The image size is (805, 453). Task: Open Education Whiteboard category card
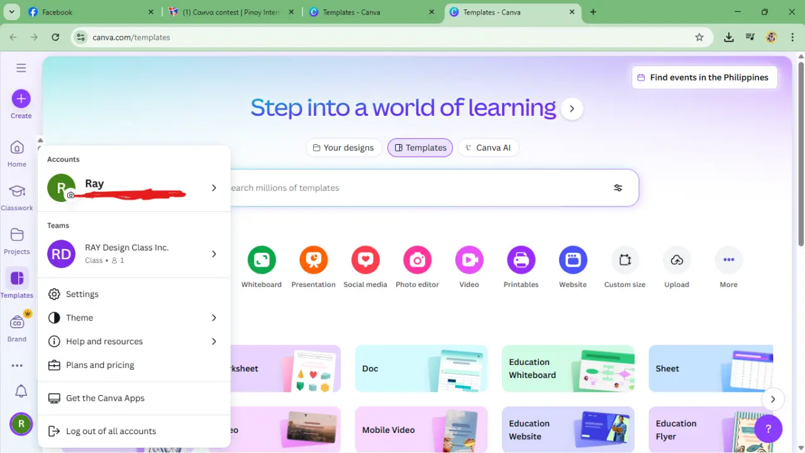point(568,369)
